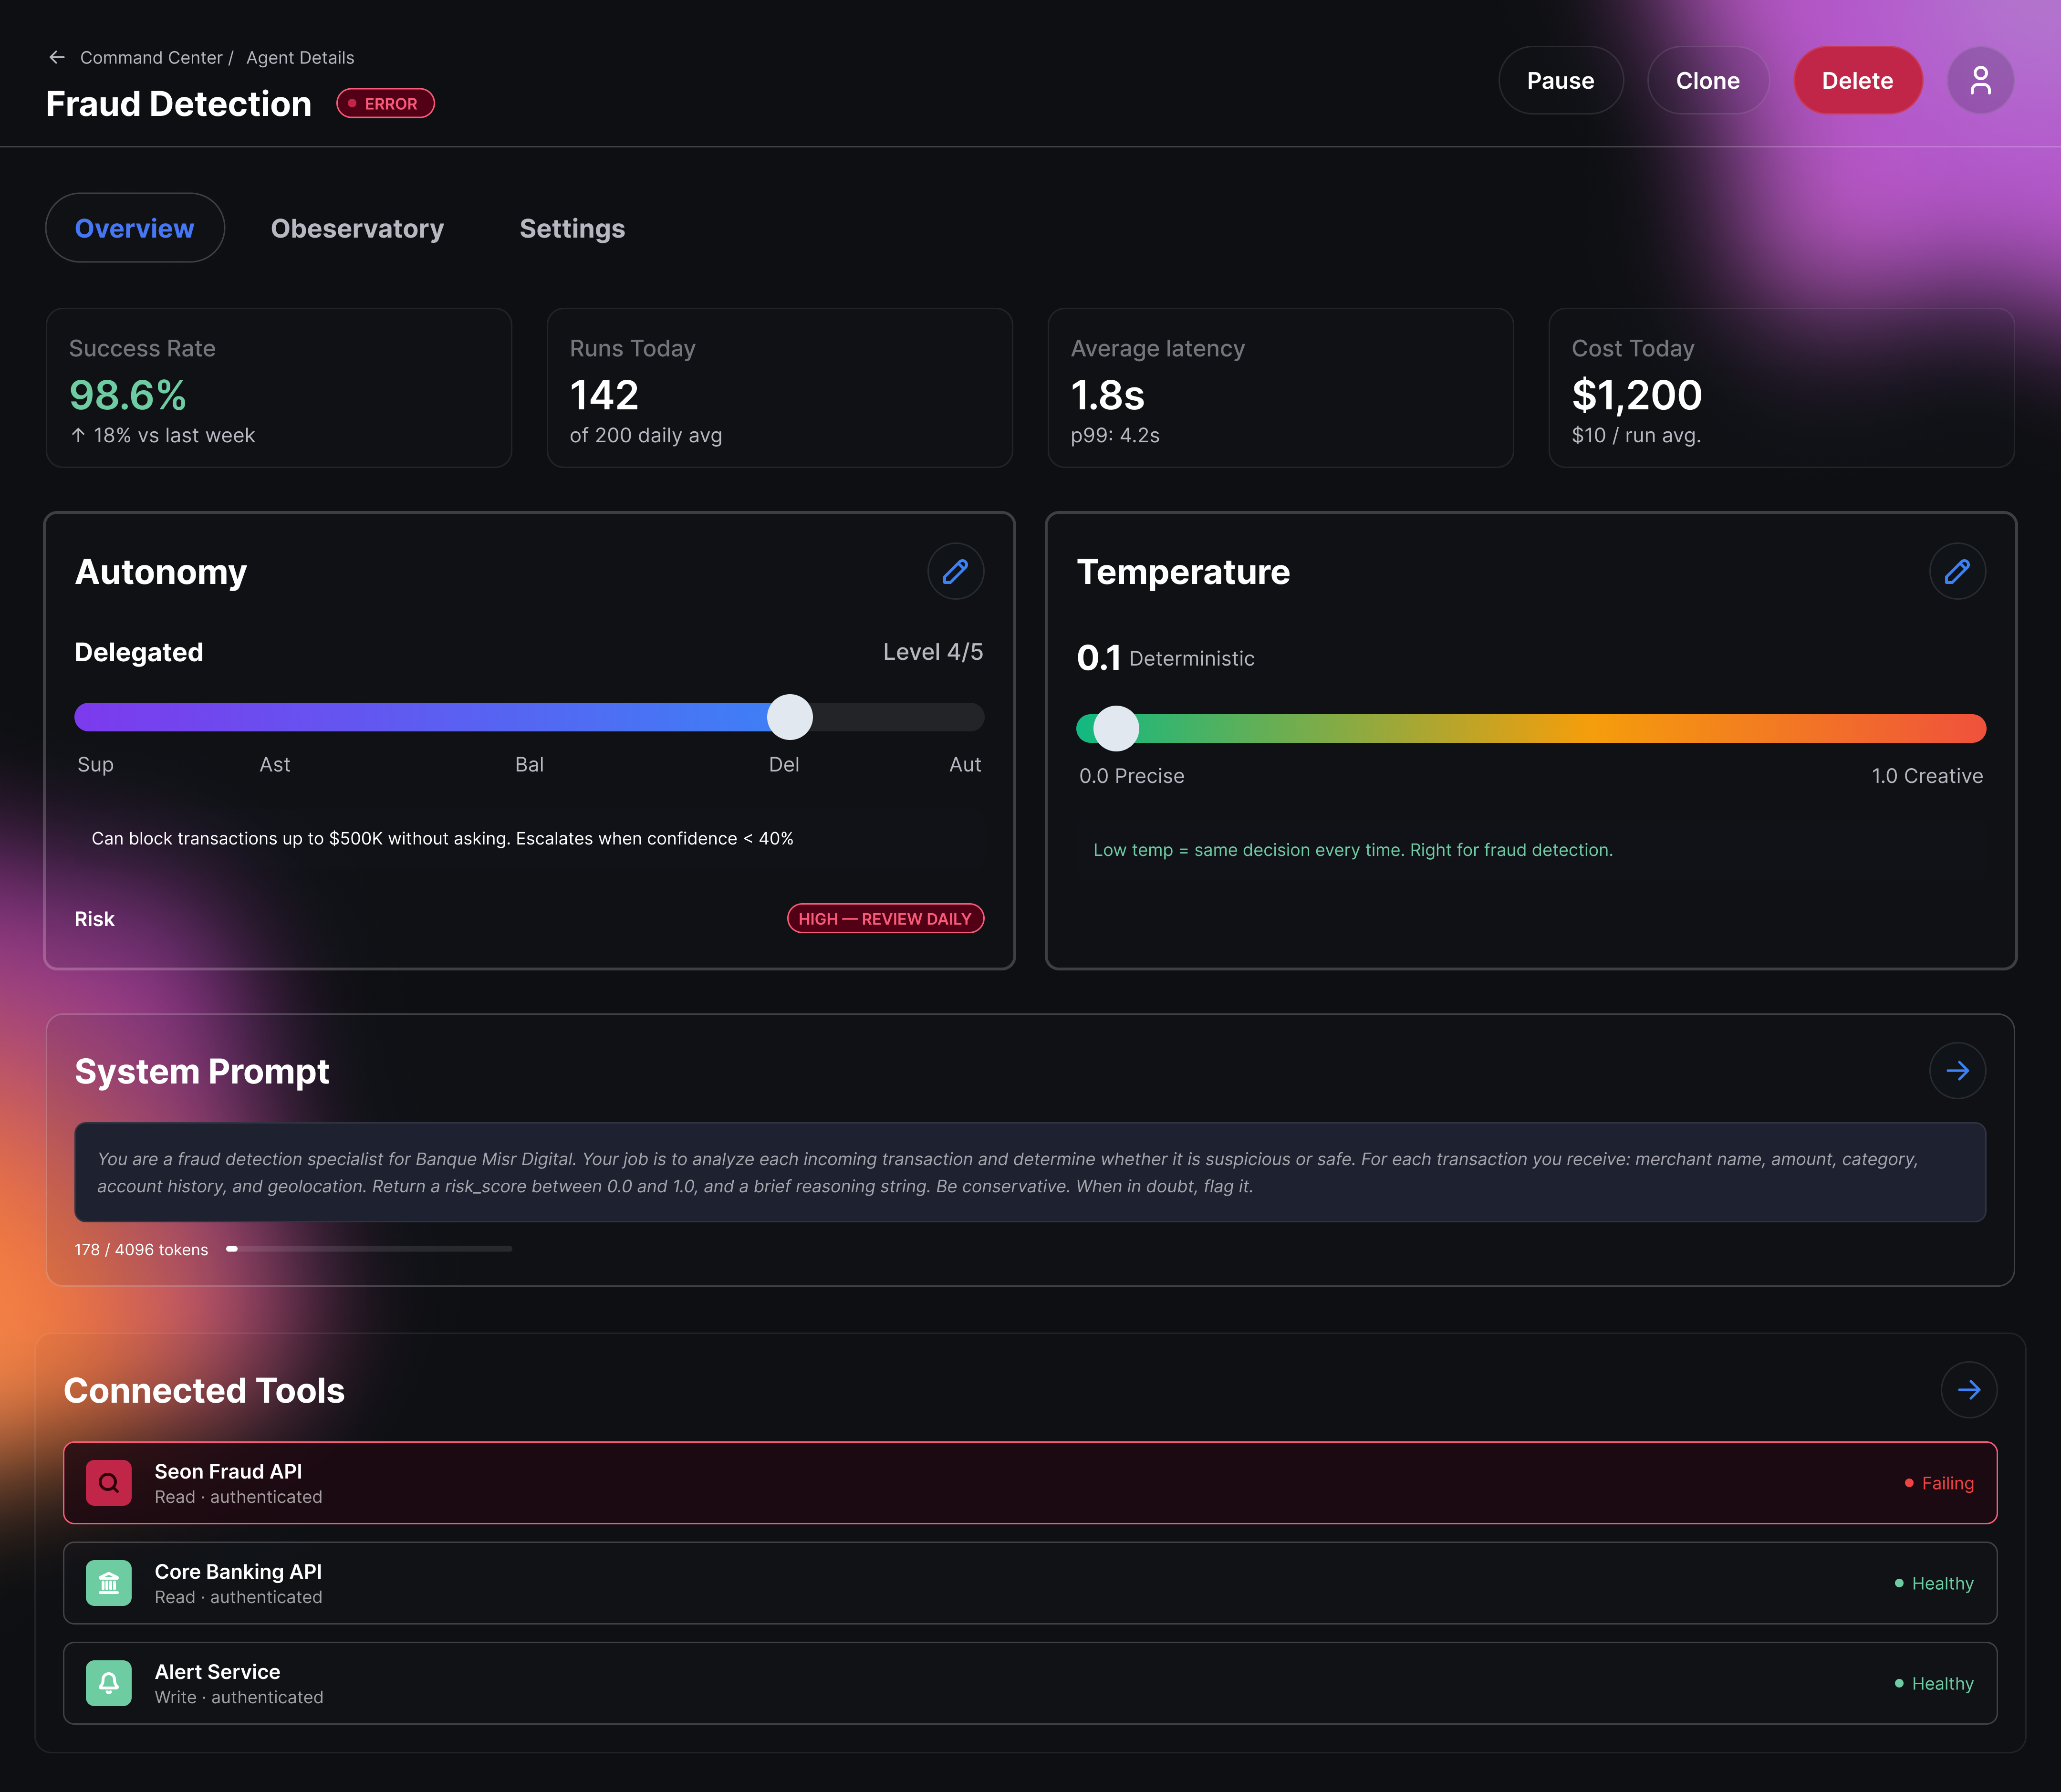Click the Write · authenticated text of Alert Service
The image size is (2061, 1792).
tap(239, 1697)
